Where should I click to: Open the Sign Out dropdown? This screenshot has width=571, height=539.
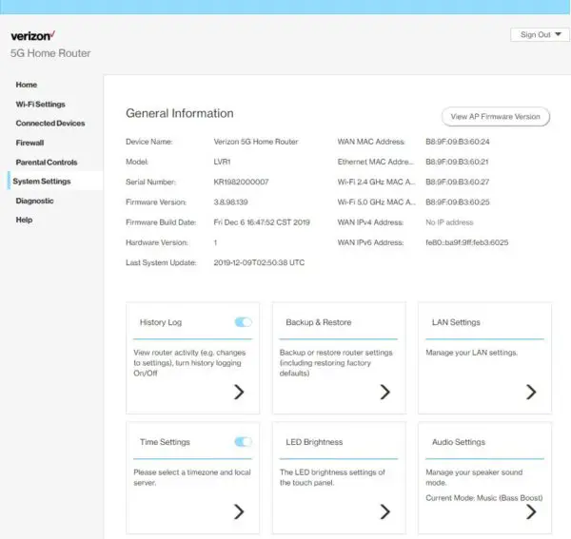tap(540, 35)
